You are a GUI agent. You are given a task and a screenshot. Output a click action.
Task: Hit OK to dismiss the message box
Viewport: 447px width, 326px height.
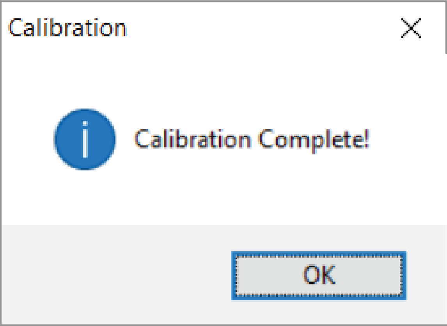click(x=319, y=276)
